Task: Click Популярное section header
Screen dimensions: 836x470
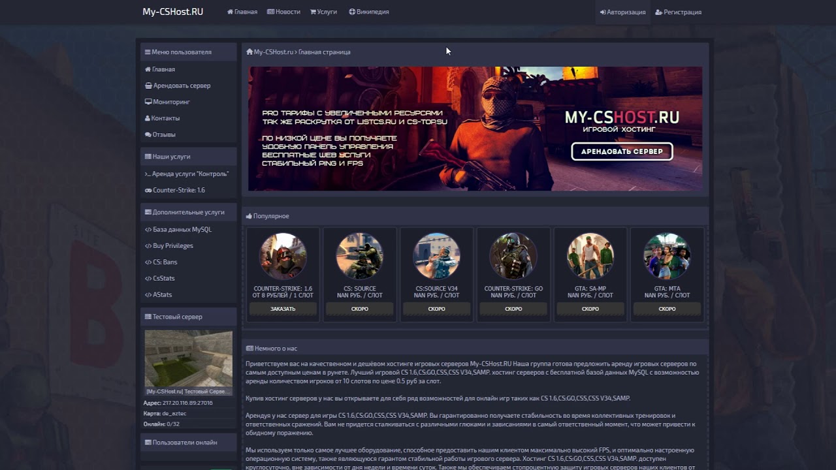Action: point(475,216)
